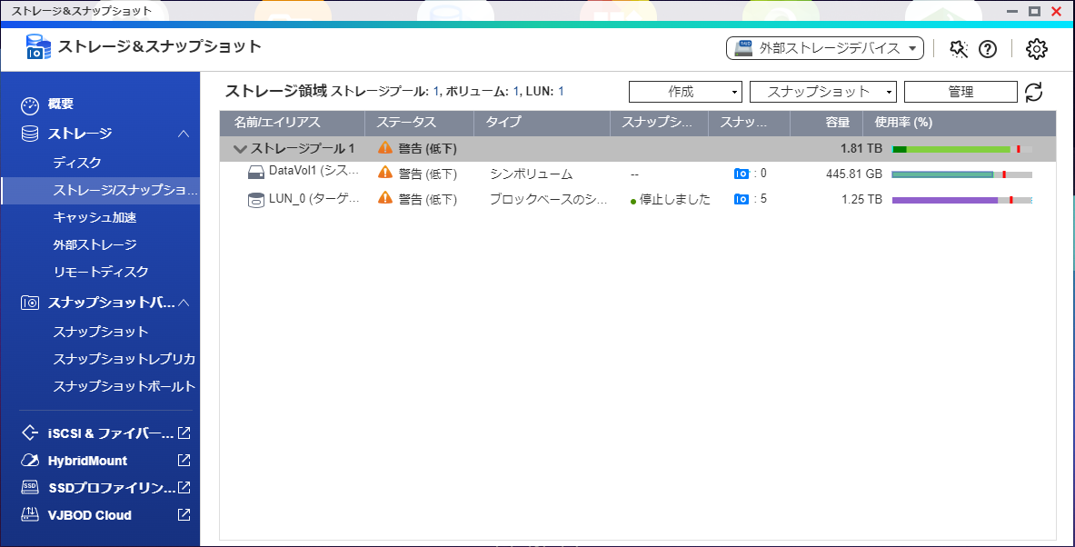
Task: Open SSDプロファイリン... link
Action: (x=112, y=488)
